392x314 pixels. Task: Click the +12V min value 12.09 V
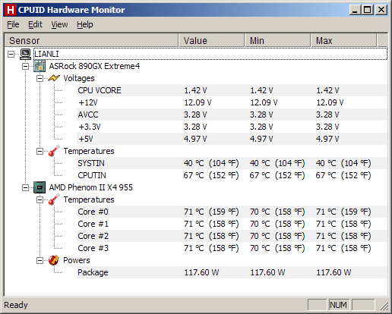(264, 102)
